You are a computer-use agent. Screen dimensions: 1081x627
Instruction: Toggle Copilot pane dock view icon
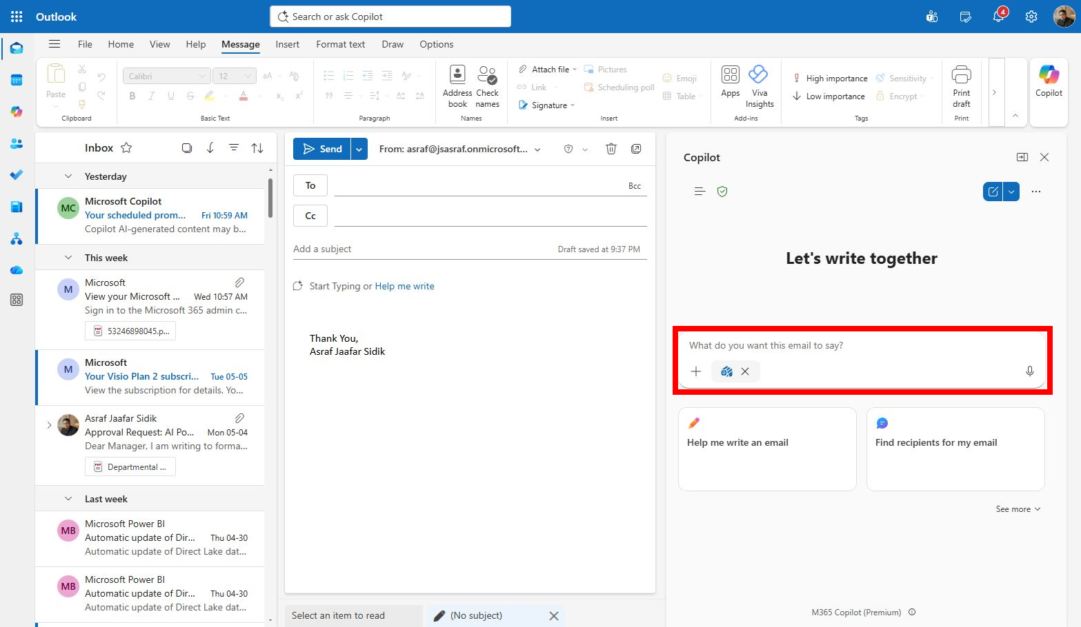[1022, 157]
